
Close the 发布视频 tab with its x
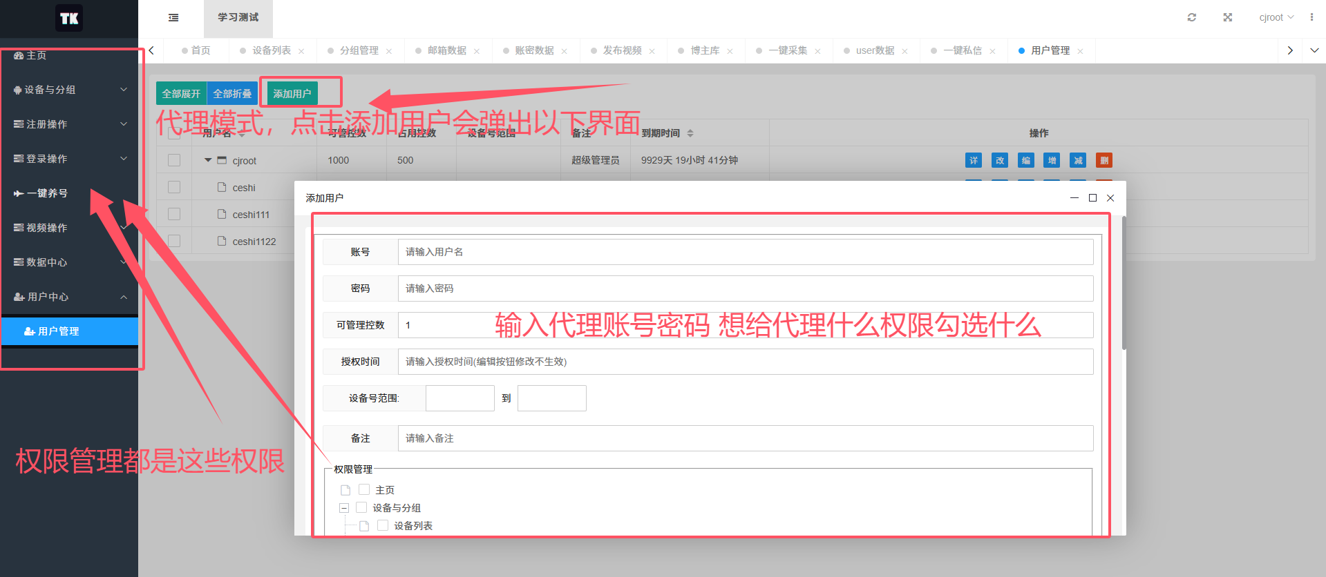652,51
